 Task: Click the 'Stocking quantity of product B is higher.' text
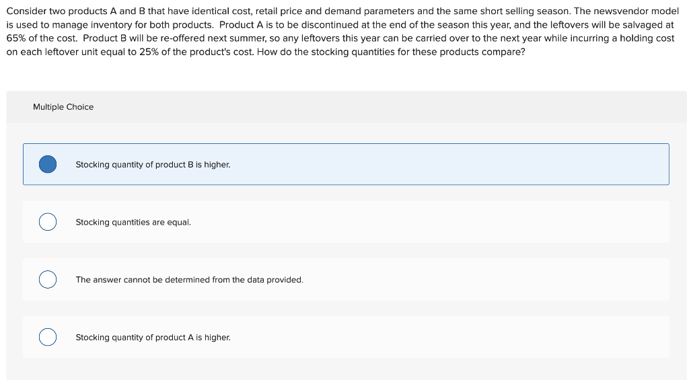tap(153, 164)
